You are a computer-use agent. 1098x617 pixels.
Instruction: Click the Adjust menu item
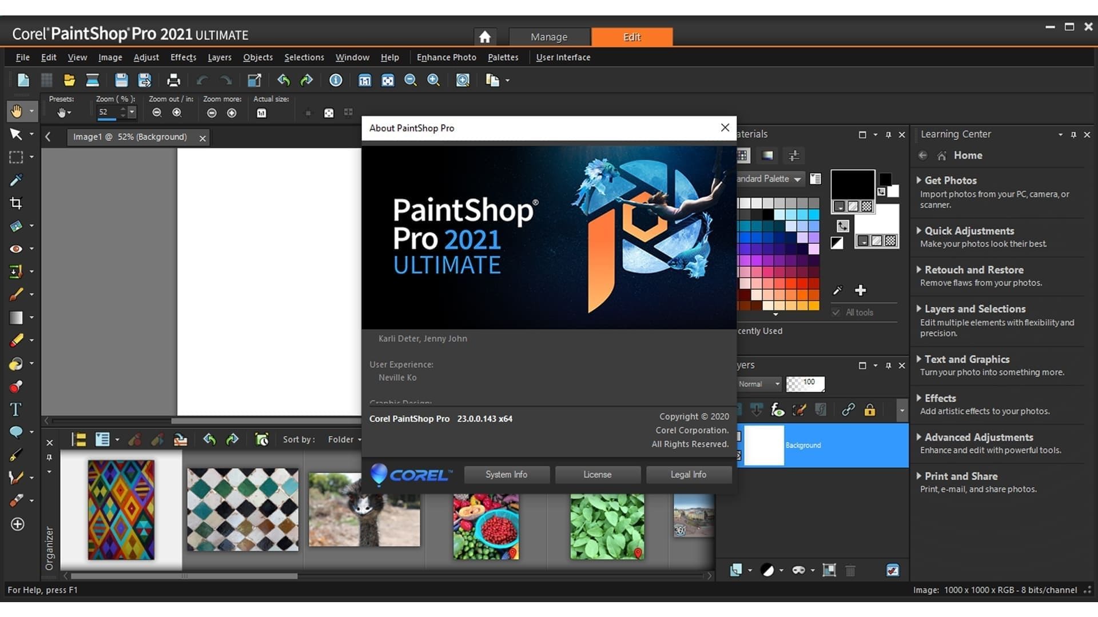point(146,57)
